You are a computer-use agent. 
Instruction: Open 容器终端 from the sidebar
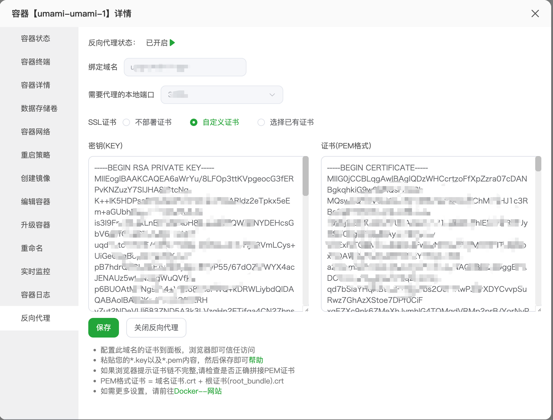point(35,62)
